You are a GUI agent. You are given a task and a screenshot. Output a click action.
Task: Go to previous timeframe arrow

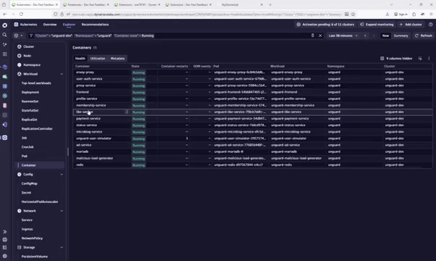pyautogui.click(x=365, y=36)
